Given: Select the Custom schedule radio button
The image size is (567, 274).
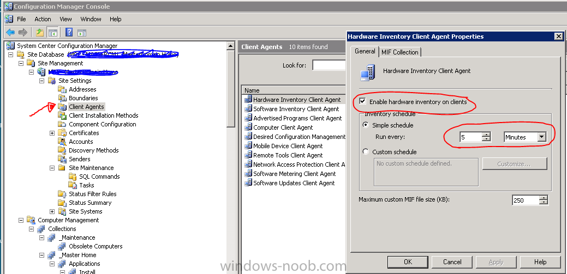Looking at the screenshot, I should [x=366, y=152].
